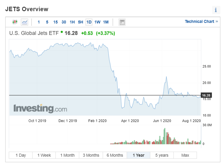Viewport: 223px width, 164px height.
Task: Click the U.S. Global Jets ETF title
Action: tap(34, 33)
